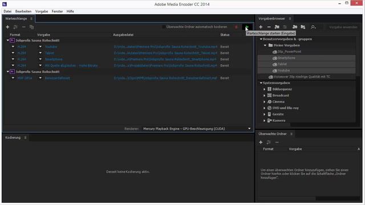Open the Datei menu
The height and width of the screenshot is (205, 365).
[7, 11]
